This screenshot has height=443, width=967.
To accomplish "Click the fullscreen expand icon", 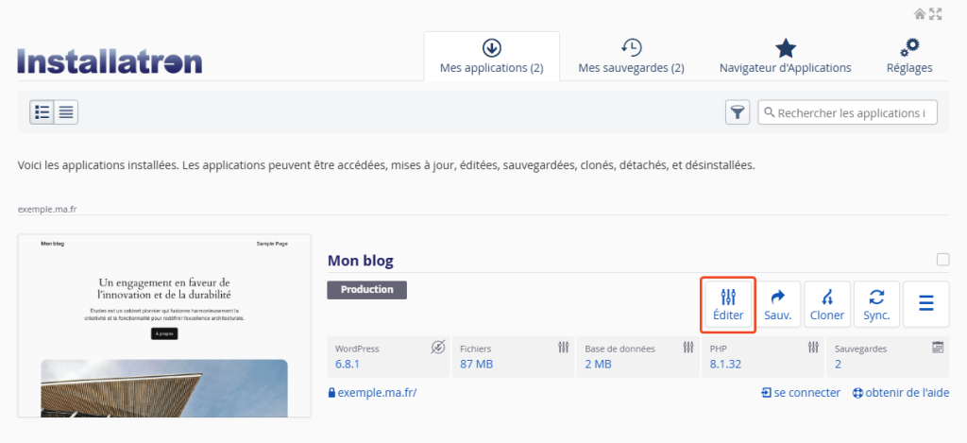I will click(936, 14).
